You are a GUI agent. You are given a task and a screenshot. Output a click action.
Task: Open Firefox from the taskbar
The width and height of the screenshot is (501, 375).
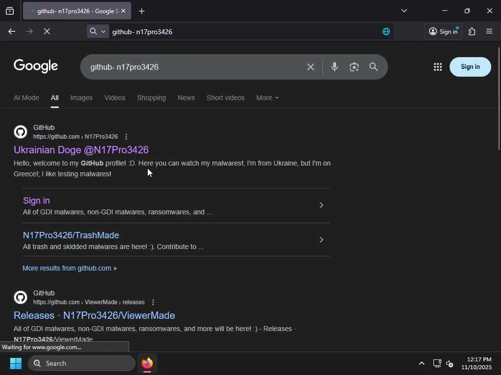click(x=147, y=363)
